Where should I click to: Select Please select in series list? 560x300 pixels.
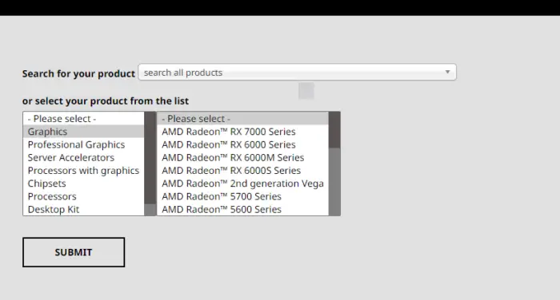(x=242, y=118)
